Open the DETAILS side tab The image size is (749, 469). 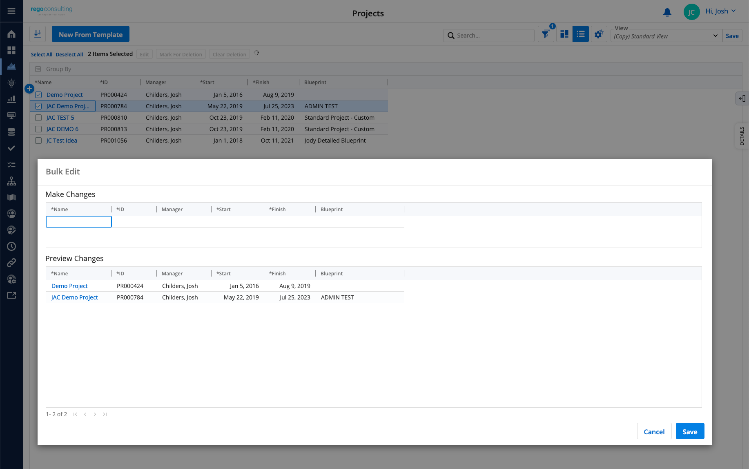click(x=742, y=136)
